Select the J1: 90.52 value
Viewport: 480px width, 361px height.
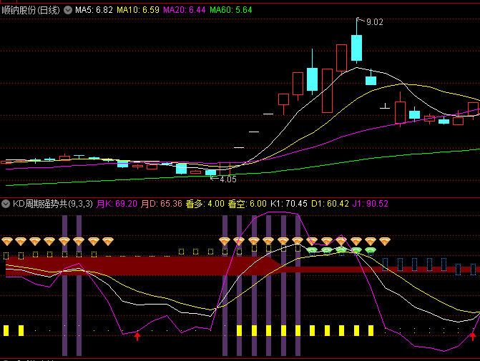tap(371, 204)
